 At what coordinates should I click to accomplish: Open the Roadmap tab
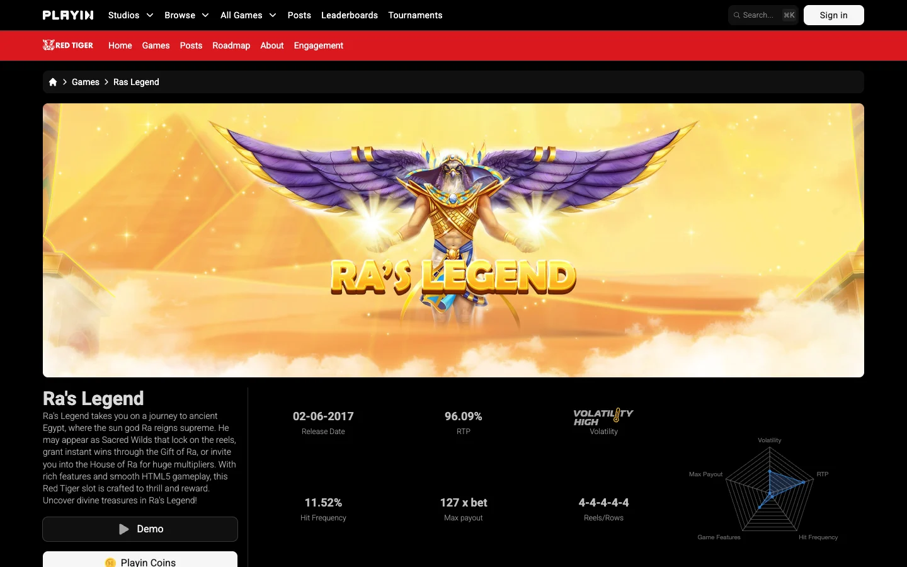click(231, 45)
